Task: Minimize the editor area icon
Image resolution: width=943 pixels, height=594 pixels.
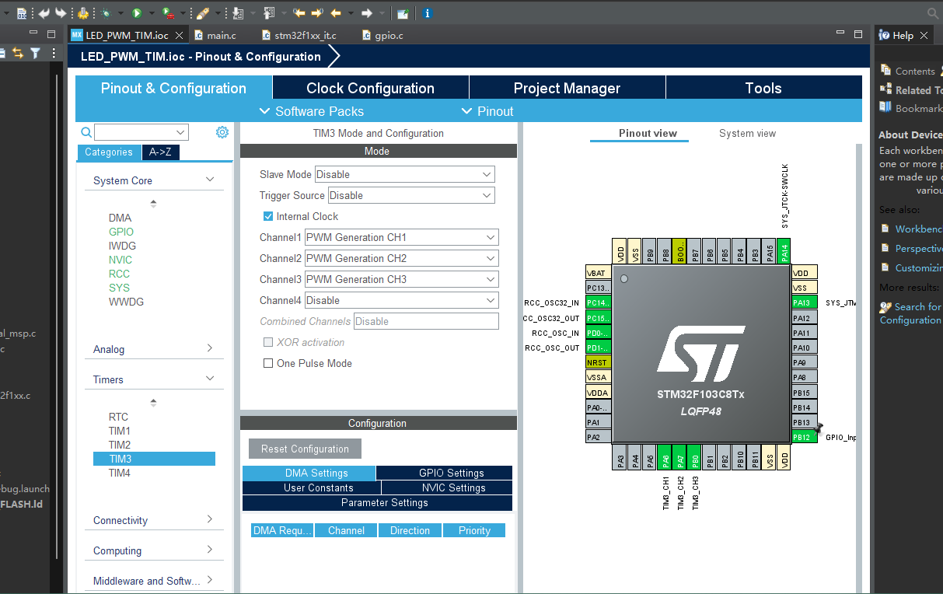Action: (840, 33)
